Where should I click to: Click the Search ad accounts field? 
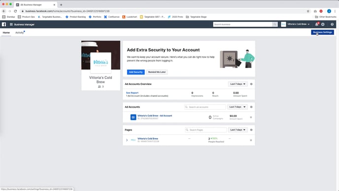205,107
